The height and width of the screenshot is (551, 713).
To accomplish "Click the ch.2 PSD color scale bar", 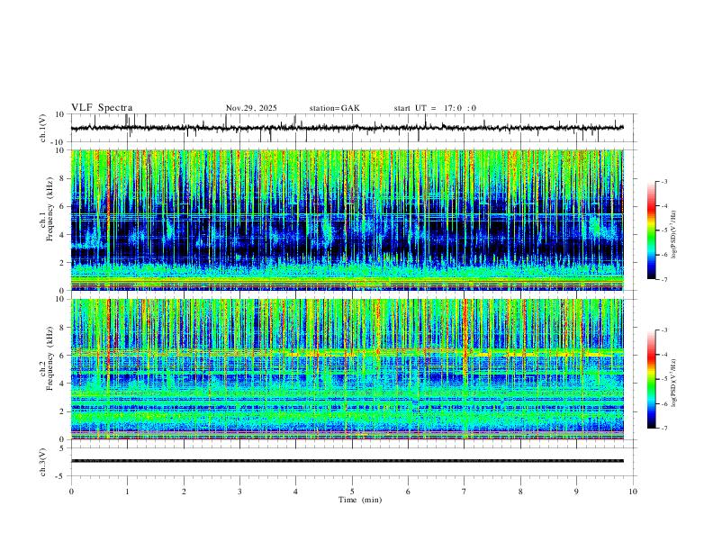I will 651,379.
